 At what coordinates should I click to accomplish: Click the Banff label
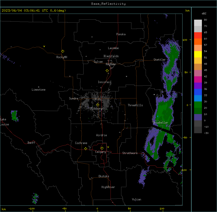pos(31,143)
